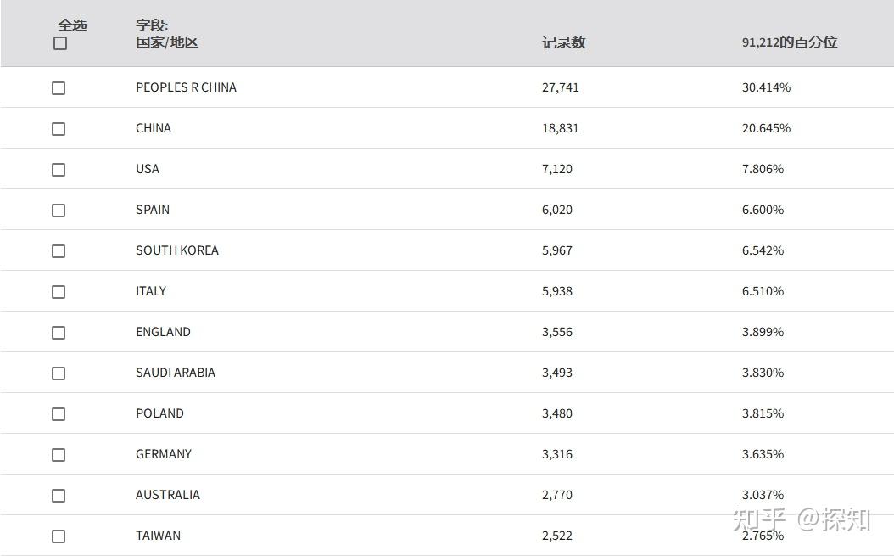Check the box beside ITALY
Screen dimensions: 894x556
(x=59, y=292)
